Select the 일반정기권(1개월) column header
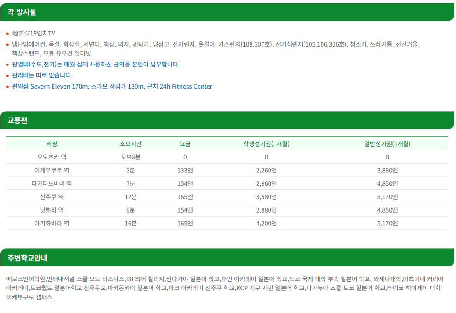Screen dimensions: 456x313 tap(387, 143)
